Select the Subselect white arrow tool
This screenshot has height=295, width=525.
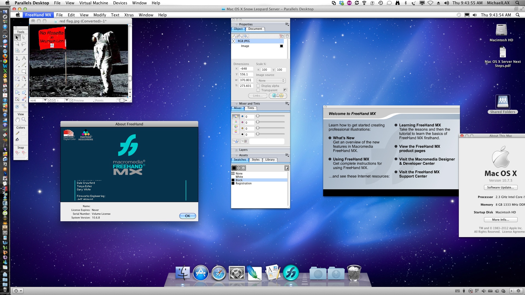coord(24,37)
